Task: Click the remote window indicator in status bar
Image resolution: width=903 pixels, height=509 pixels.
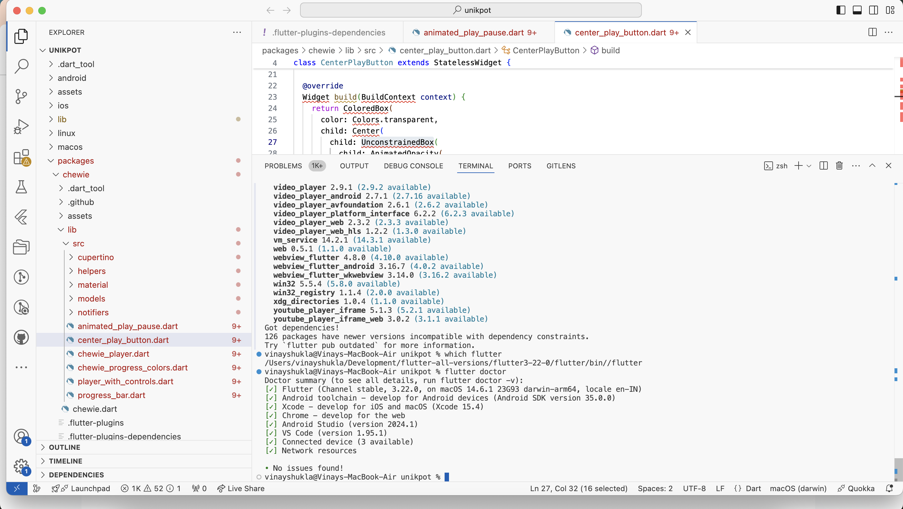Action: pyautogui.click(x=17, y=488)
